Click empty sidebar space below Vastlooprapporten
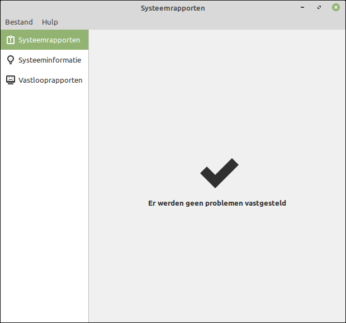Viewport: 346px width, 323px height. [x=45, y=196]
